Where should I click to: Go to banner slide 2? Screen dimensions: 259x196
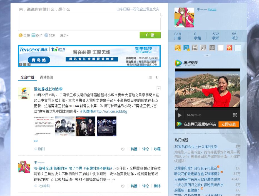pyautogui.click(x=25, y=64)
